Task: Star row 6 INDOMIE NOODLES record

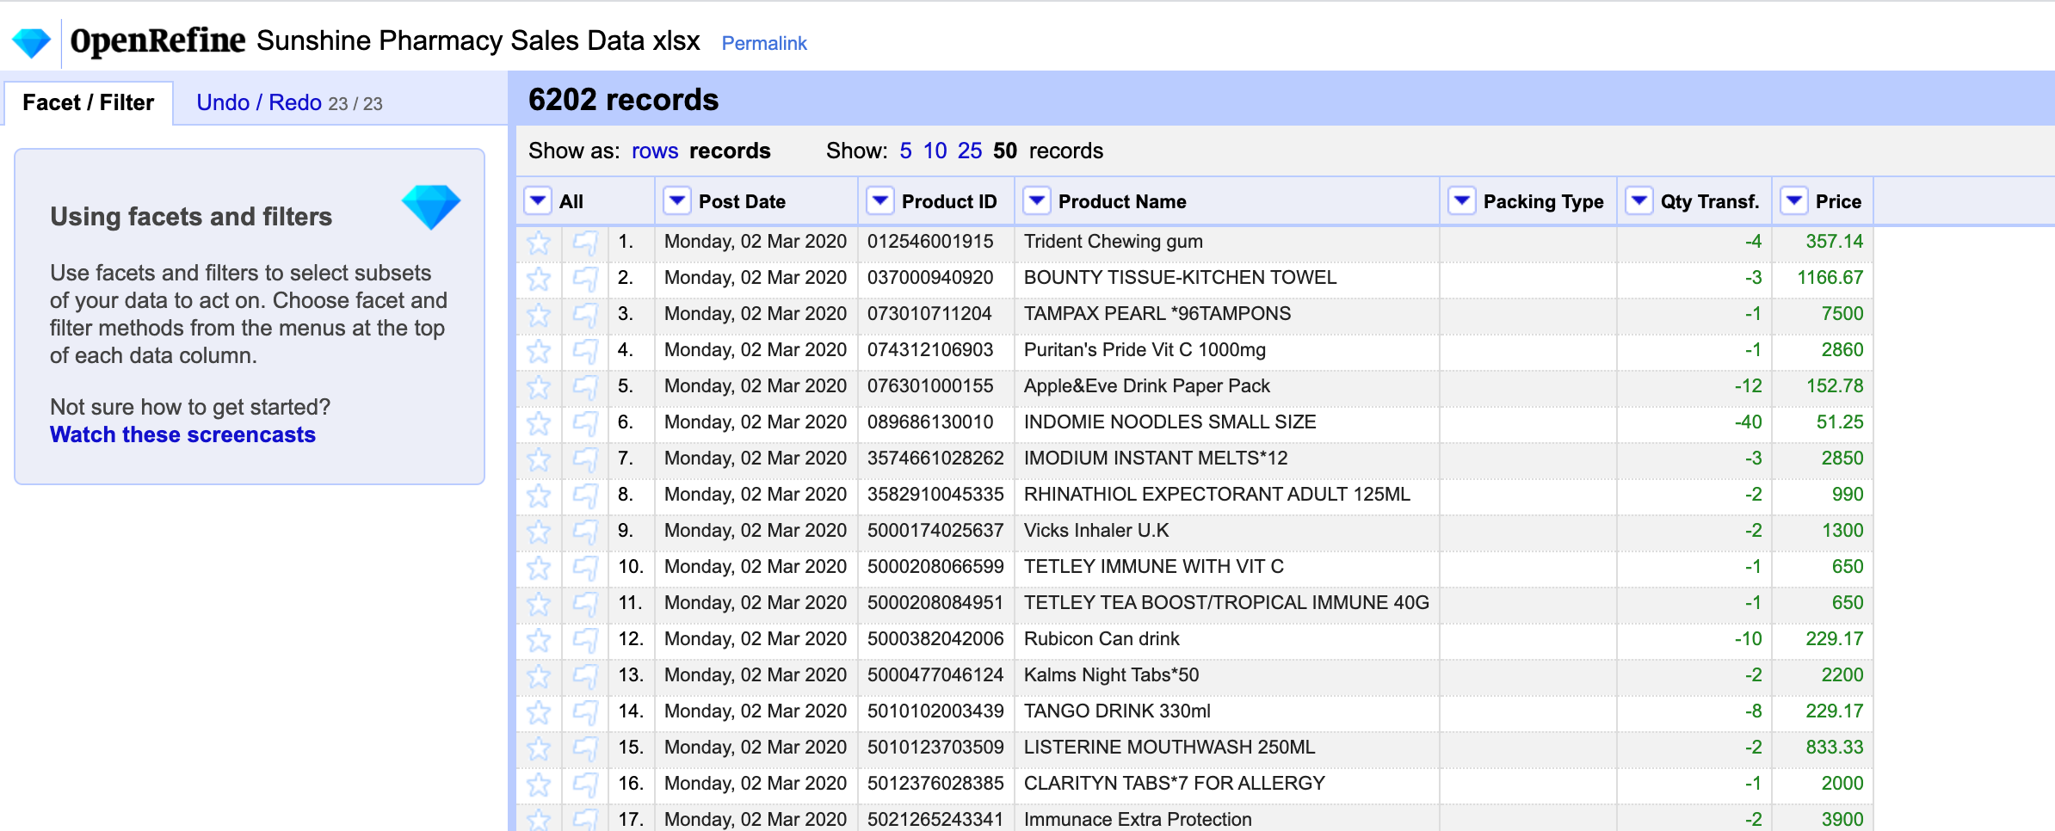Action: click(539, 424)
